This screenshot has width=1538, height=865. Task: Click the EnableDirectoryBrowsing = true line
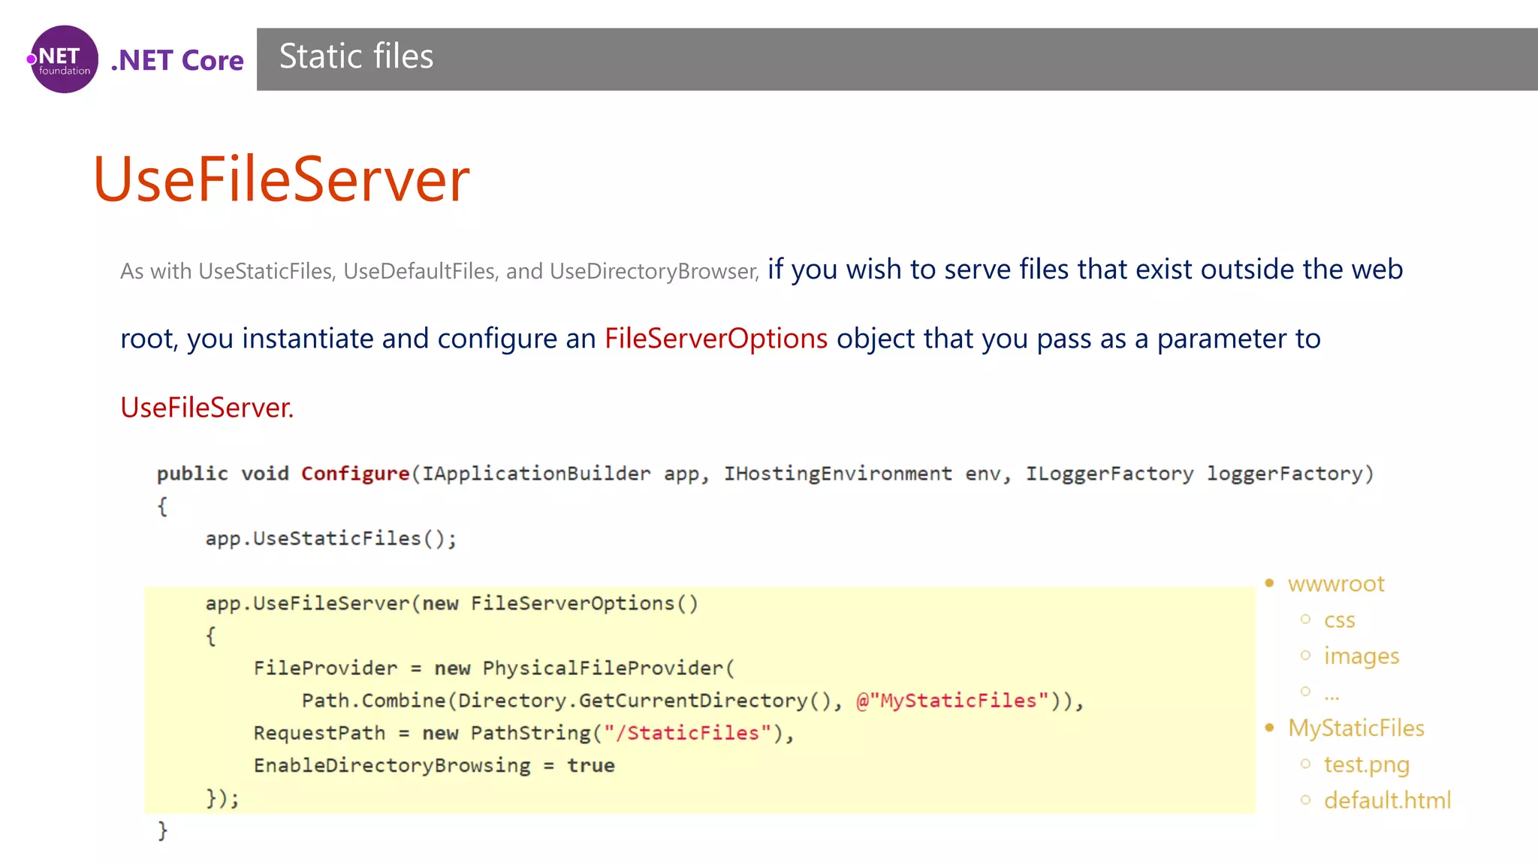pos(433,766)
